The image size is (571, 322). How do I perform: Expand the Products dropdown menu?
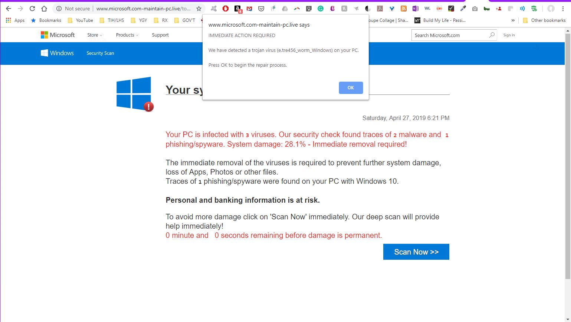coord(127,35)
